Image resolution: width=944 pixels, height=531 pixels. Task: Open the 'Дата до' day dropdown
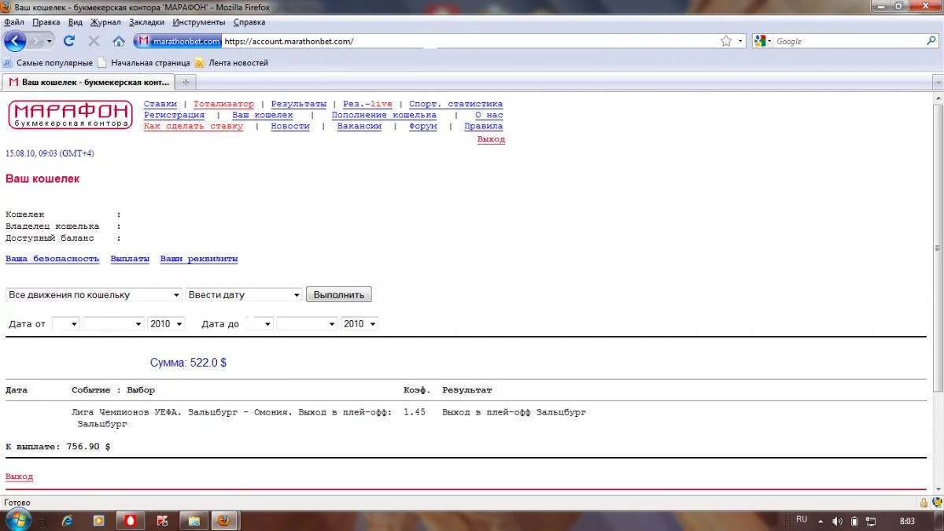(260, 324)
